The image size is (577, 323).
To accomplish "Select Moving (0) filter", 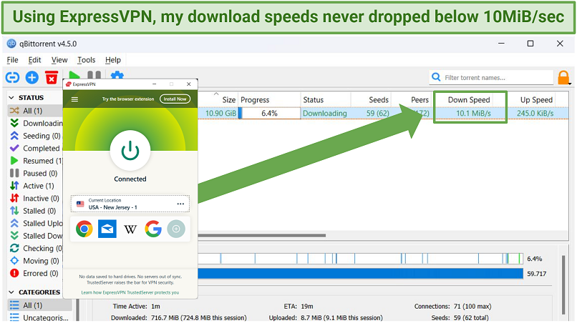I will click(35, 261).
